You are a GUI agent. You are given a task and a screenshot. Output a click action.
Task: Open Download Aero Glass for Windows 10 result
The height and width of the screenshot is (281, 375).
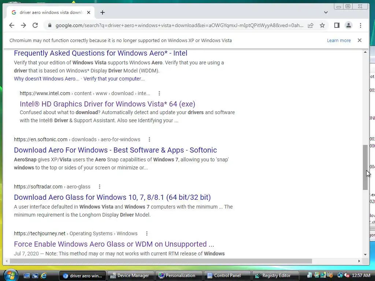112,197
